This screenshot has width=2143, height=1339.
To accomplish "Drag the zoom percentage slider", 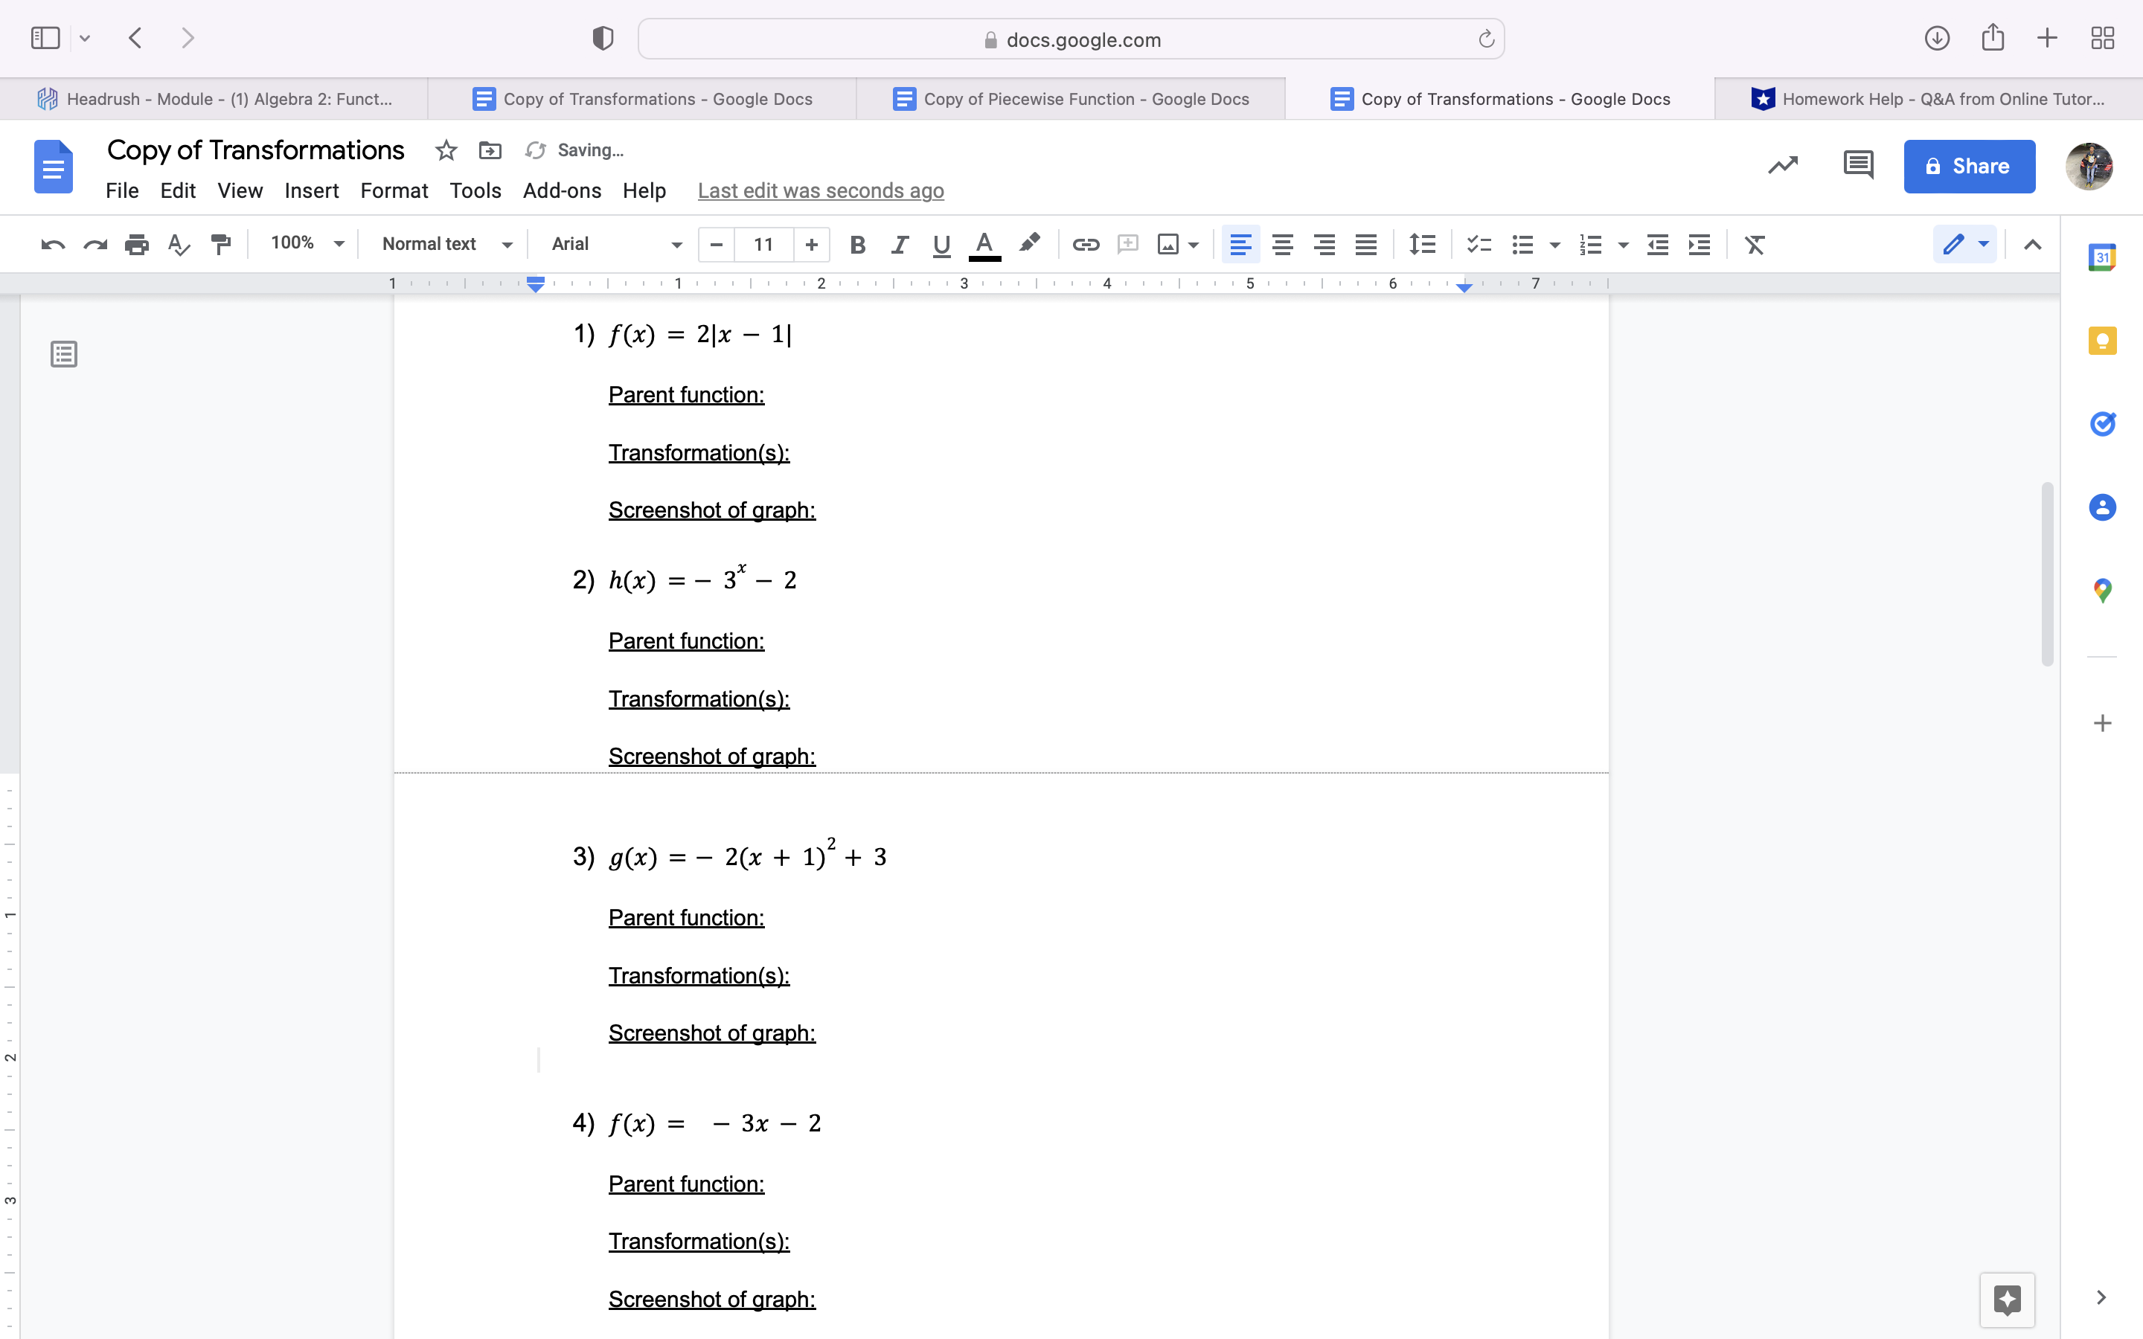I will pos(304,244).
